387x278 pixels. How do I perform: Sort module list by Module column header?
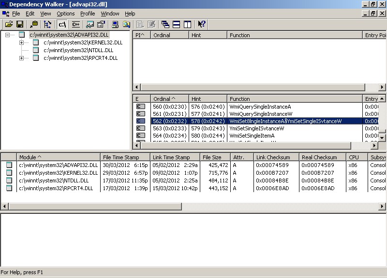[59, 157]
